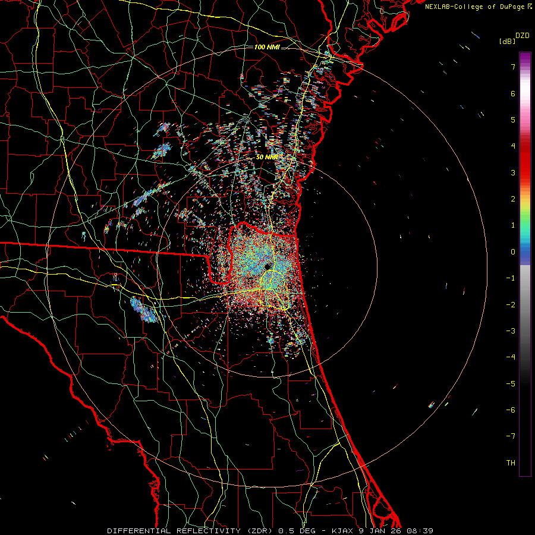
Task: Click the DIFFERENTIAL REFLECTIVITY (ZDR) product title
Action: point(191,531)
